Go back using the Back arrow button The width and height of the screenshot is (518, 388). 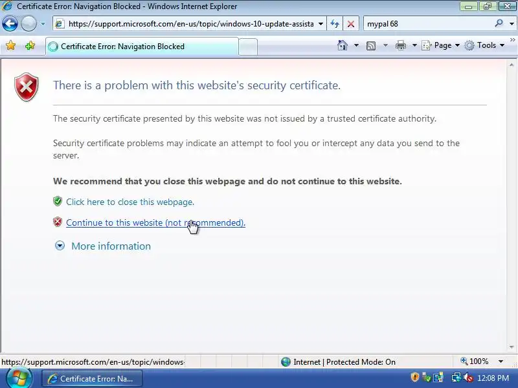(x=10, y=24)
